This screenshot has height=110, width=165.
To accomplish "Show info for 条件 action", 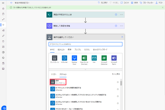I will click(118, 82).
